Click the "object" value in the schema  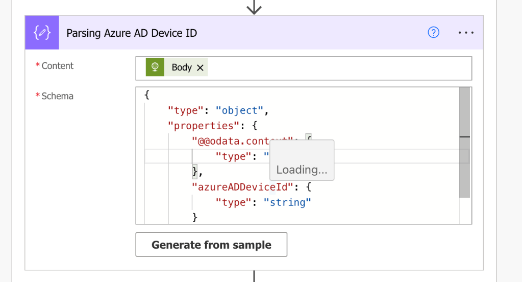239,110
